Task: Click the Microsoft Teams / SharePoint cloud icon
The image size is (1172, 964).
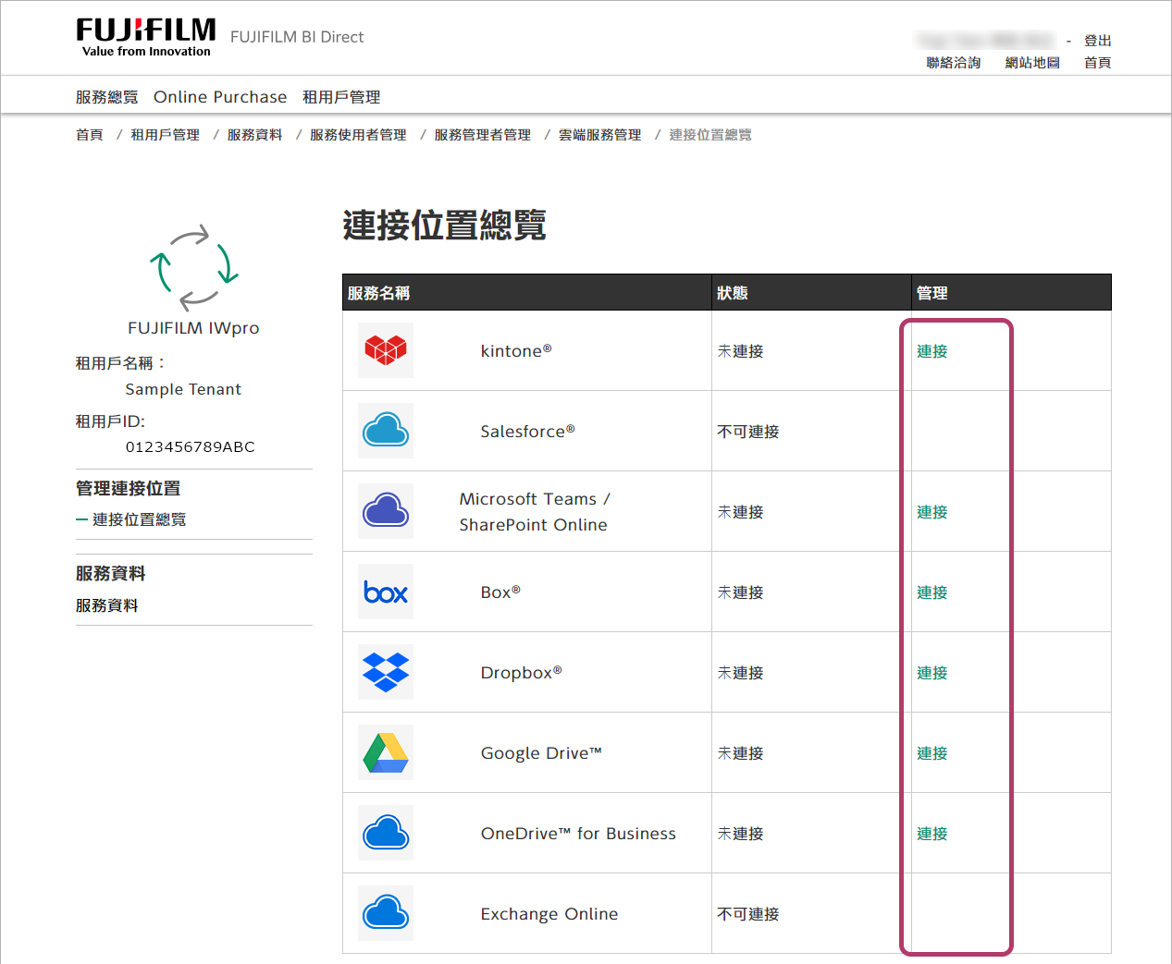Action: click(x=386, y=511)
